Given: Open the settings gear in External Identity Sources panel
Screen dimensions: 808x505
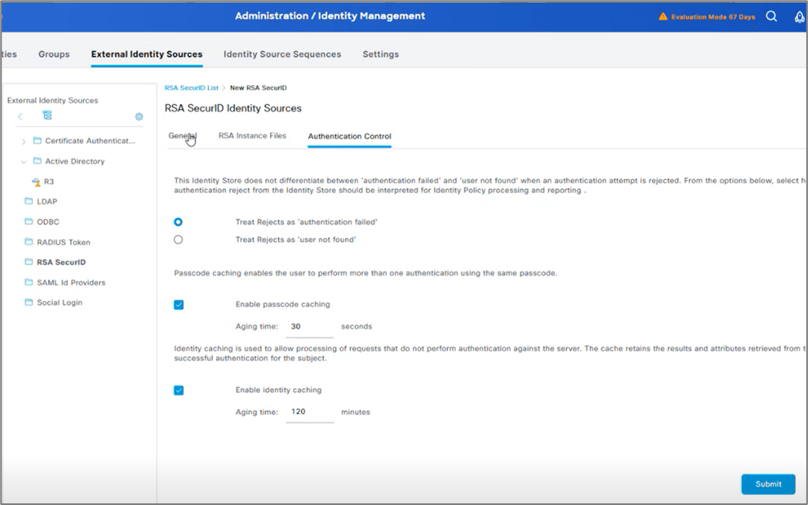Looking at the screenshot, I should [138, 116].
